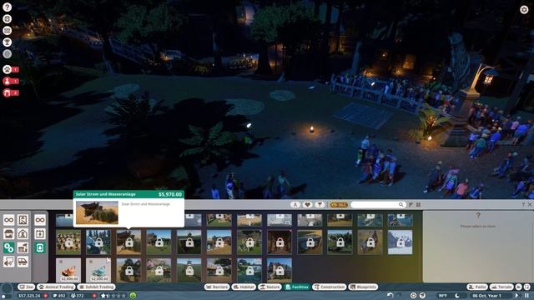Select the green download workshop icon
This screenshot has width=534, height=300.
pos(40,247)
